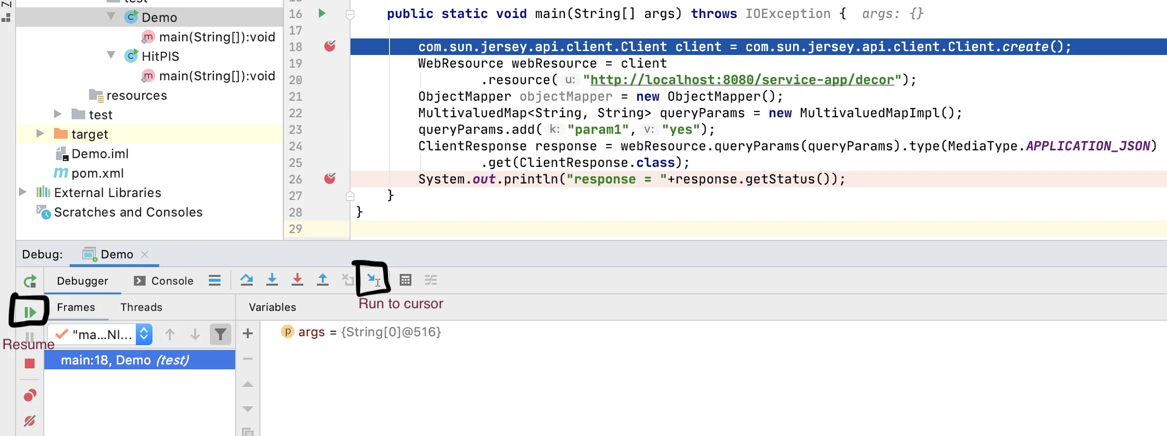Click the Run to Cursor icon
Image resolution: width=1167 pixels, height=436 pixels.
coord(373,280)
